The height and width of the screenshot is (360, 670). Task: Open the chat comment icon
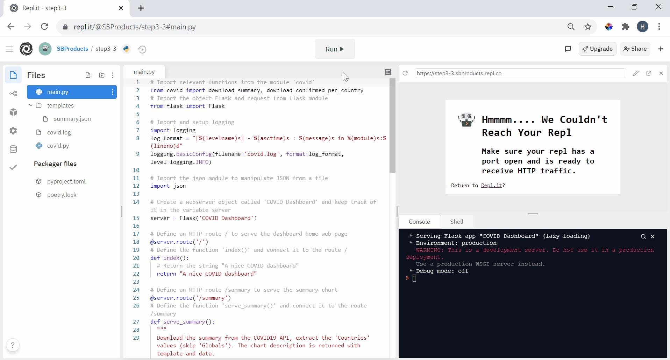pyautogui.click(x=568, y=49)
